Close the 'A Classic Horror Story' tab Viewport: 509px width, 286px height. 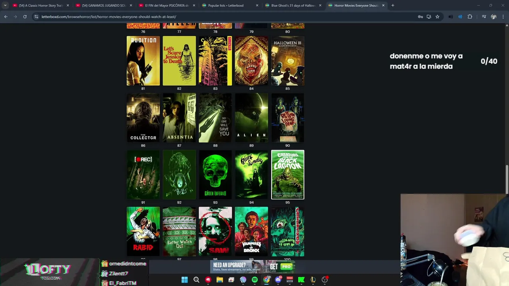(x=68, y=6)
